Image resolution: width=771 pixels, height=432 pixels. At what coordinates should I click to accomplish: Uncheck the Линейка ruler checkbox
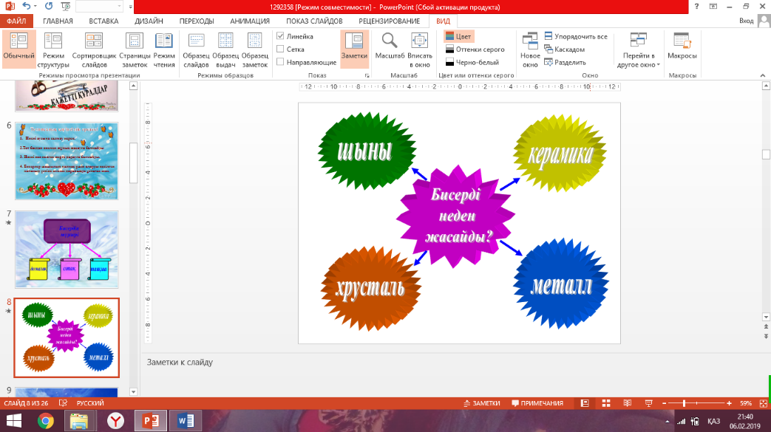coord(280,36)
